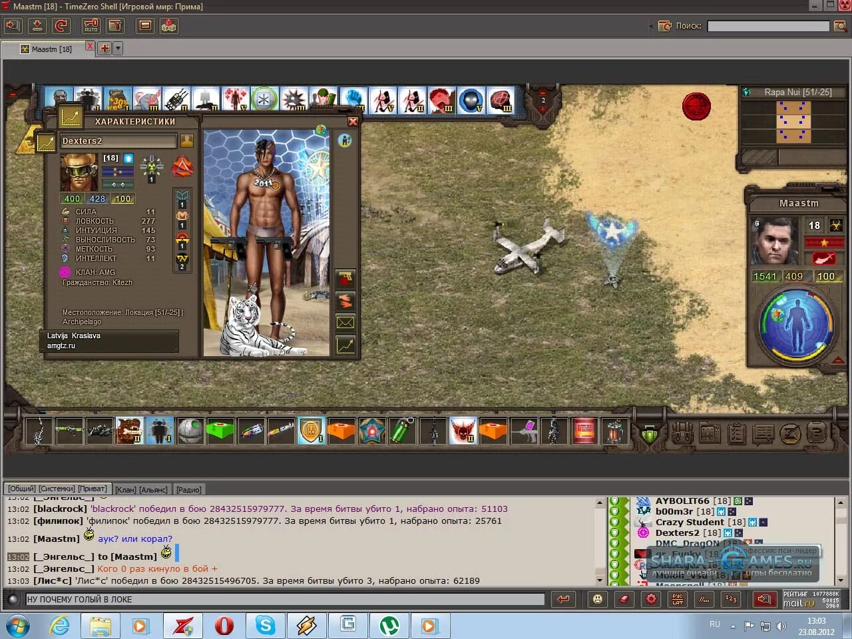The width and height of the screenshot is (852, 639).
Task: Open Opera browser from the taskbar
Action: [x=224, y=626]
